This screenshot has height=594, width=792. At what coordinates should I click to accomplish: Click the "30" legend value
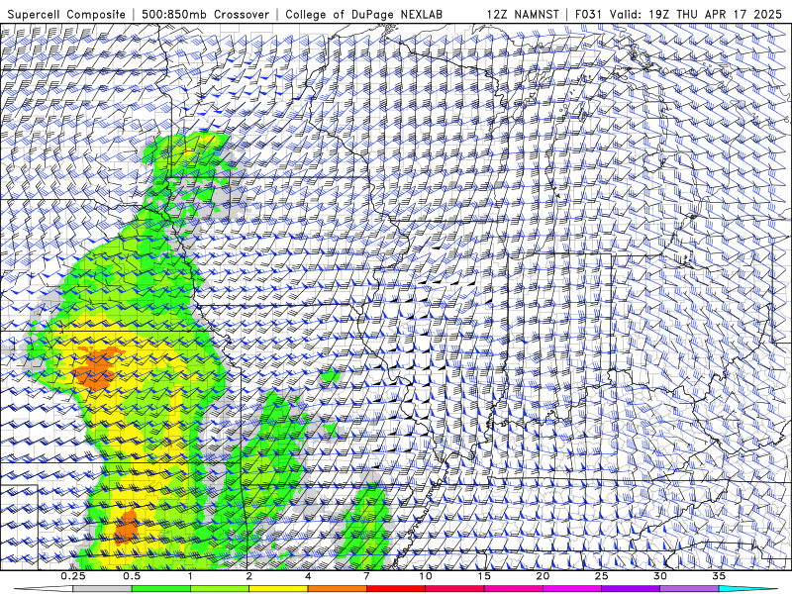click(659, 576)
